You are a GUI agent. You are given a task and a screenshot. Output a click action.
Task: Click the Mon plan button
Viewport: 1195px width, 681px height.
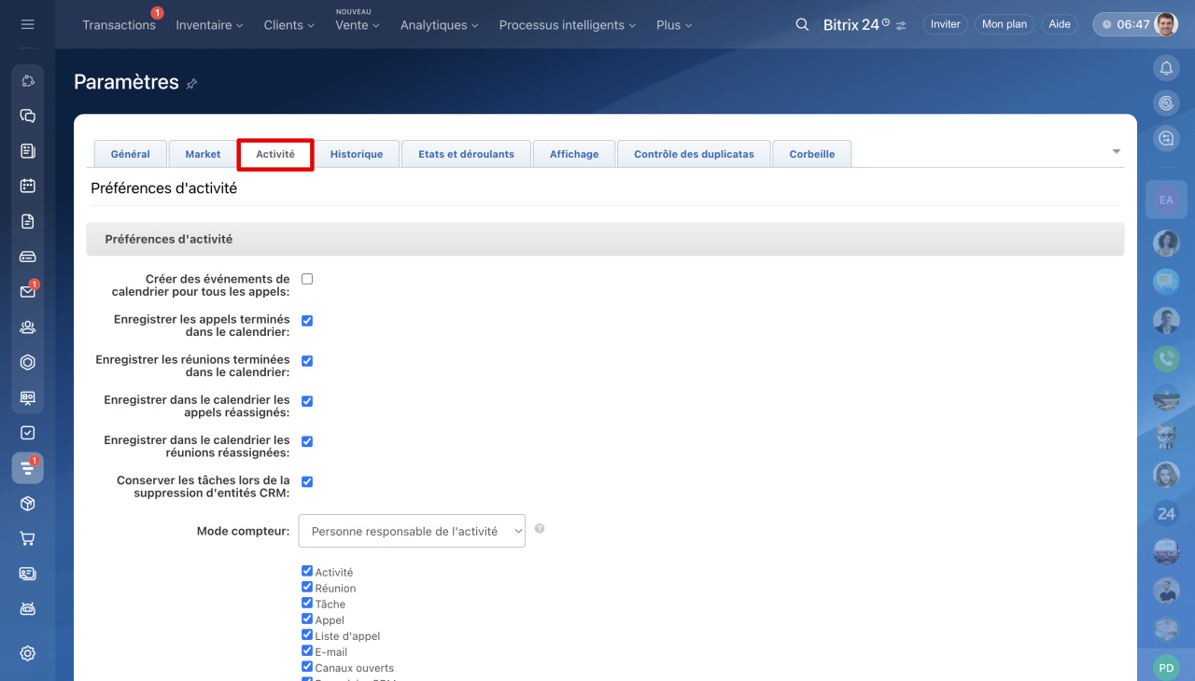coord(1005,24)
